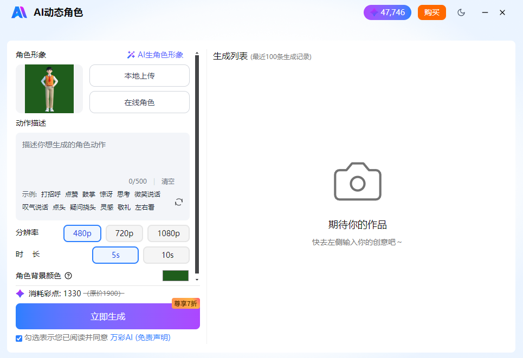Click the AI生角色形象 generator link
Screen dimensions: 523x358
tap(156, 54)
